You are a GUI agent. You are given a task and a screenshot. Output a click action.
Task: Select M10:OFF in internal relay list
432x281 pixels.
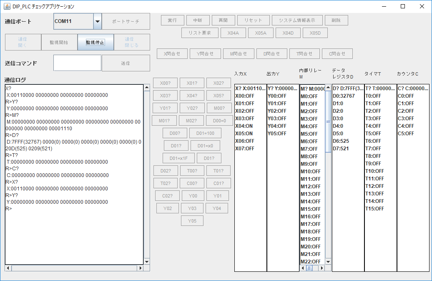point(311,172)
